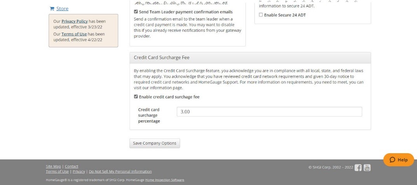Save Company Options

[x=155, y=144]
